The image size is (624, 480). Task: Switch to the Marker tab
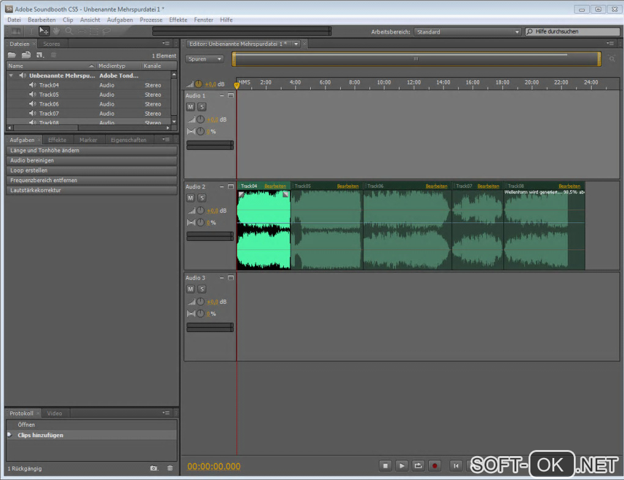tap(88, 140)
